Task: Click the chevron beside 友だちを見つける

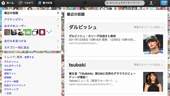Action: [x=58, y=41]
